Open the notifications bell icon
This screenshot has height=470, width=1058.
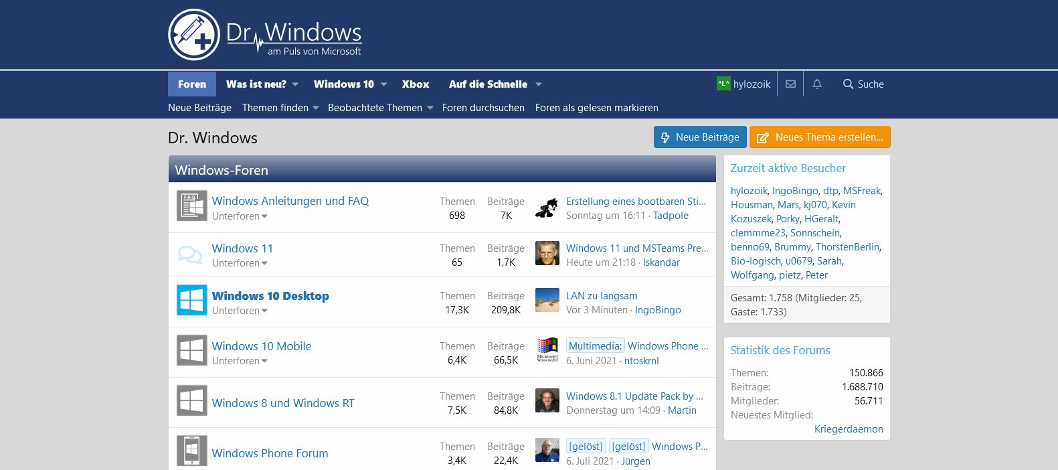point(817,84)
